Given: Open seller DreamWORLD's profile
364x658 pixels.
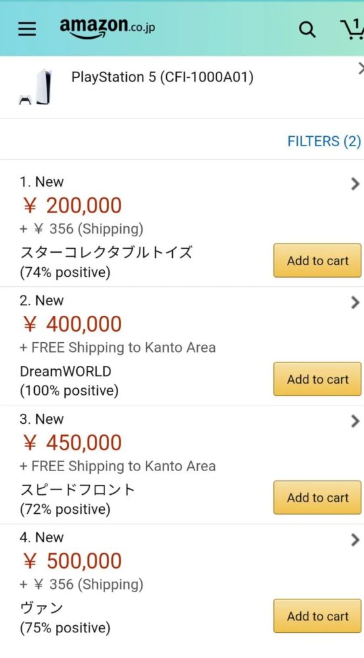Looking at the screenshot, I should [66, 371].
